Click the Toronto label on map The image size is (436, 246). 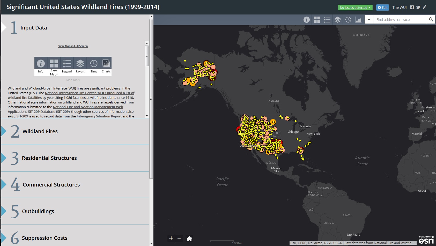[305, 126]
